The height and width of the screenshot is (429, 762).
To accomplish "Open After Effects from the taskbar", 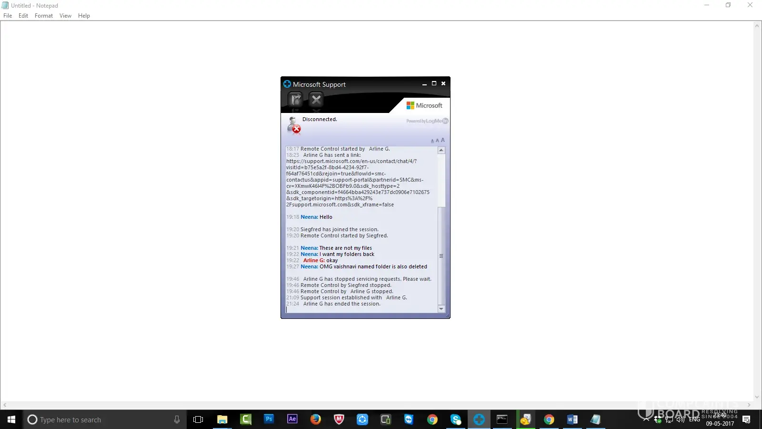I will point(292,419).
